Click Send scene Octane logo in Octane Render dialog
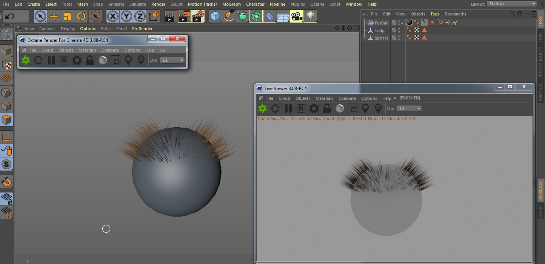 point(26,60)
